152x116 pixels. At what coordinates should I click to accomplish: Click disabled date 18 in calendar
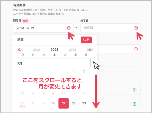(x=33, y=103)
